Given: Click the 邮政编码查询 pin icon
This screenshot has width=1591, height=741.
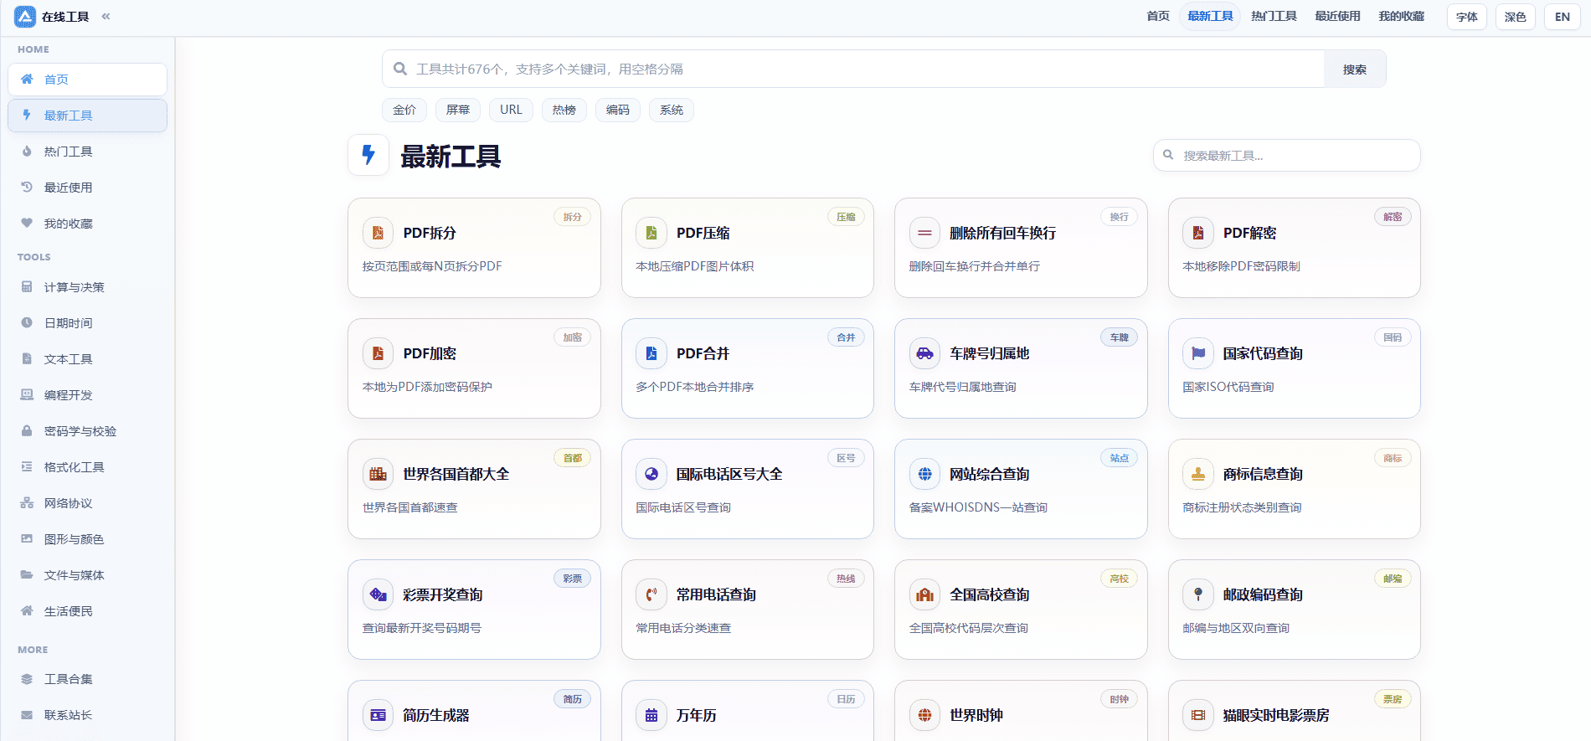Looking at the screenshot, I should coord(1198,594).
